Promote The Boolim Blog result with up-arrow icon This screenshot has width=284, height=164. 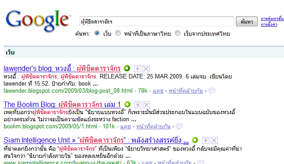138,105
